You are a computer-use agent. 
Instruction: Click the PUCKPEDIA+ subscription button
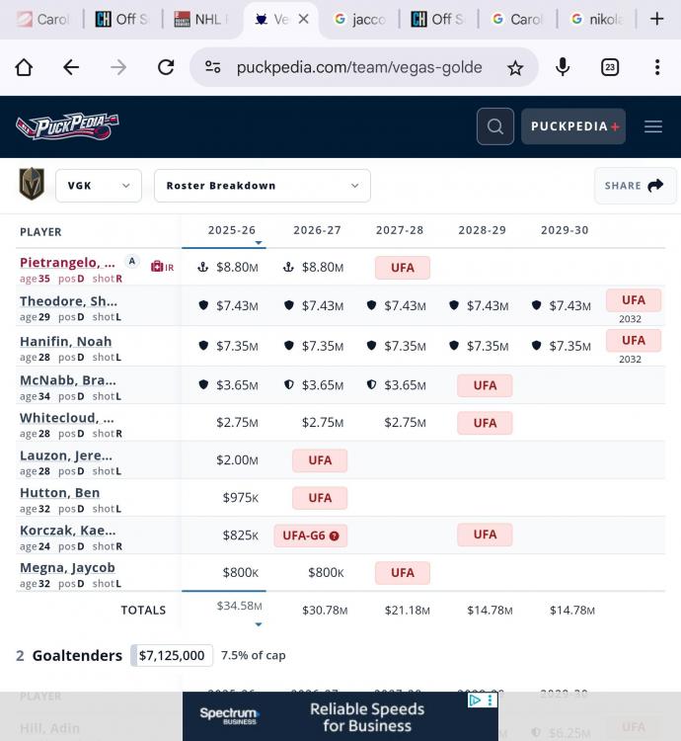point(573,126)
